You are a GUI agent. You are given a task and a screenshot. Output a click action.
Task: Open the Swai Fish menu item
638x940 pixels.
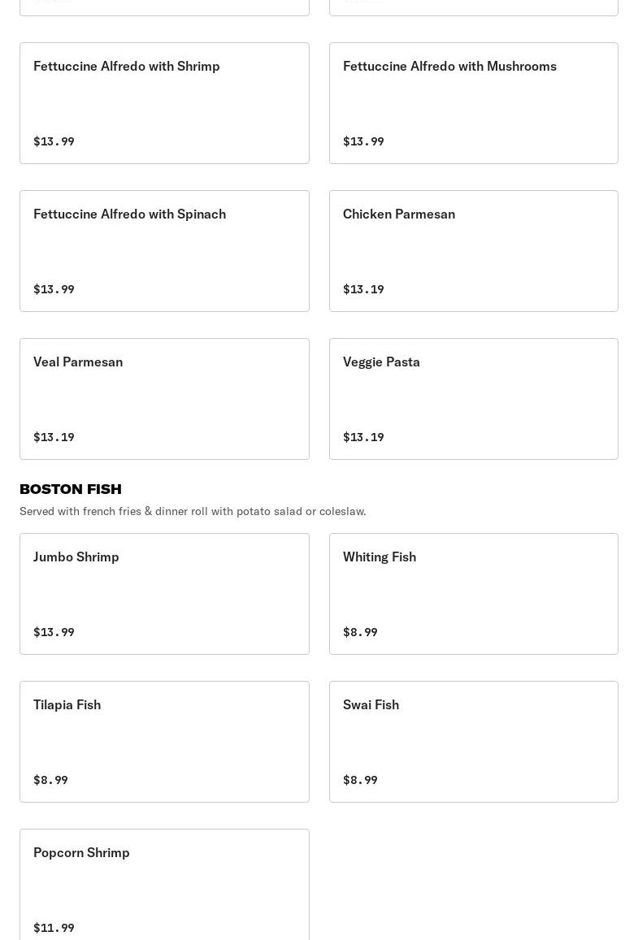[474, 742]
